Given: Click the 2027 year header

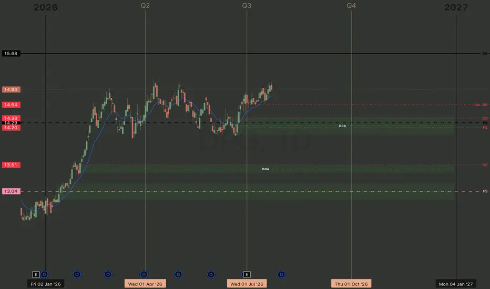Looking at the screenshot, I should point(456,7).
